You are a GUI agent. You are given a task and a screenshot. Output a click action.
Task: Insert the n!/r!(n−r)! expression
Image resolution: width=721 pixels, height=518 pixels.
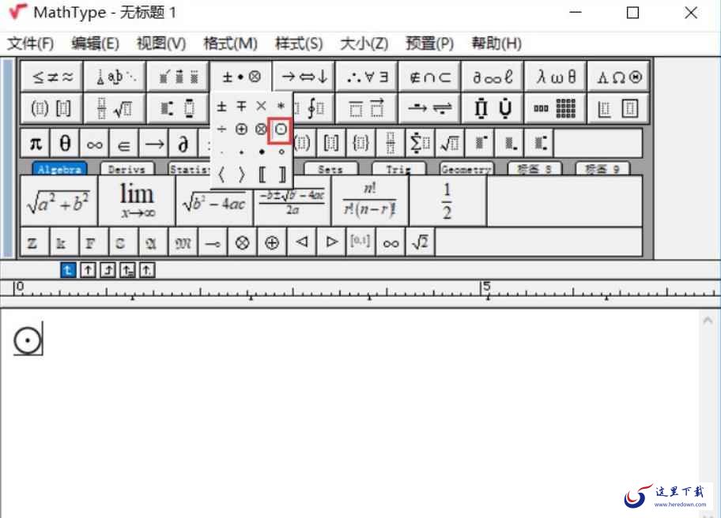click(370, 201)
